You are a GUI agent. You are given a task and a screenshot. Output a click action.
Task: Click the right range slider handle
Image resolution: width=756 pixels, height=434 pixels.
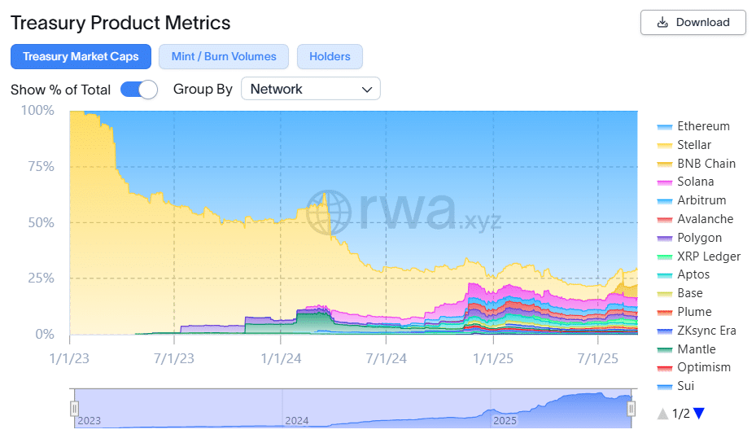coord(631,409)
